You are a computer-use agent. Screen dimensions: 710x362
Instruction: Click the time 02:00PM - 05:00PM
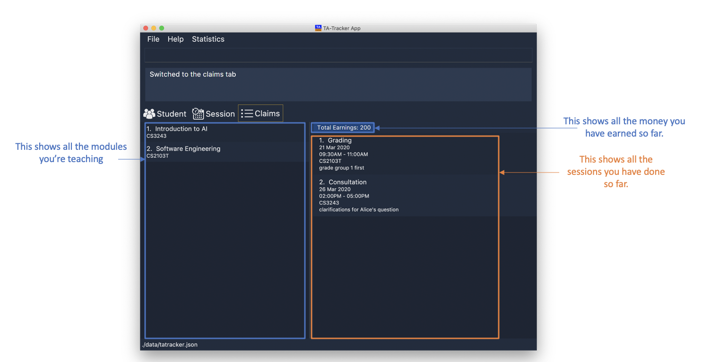tap(344, 196)
